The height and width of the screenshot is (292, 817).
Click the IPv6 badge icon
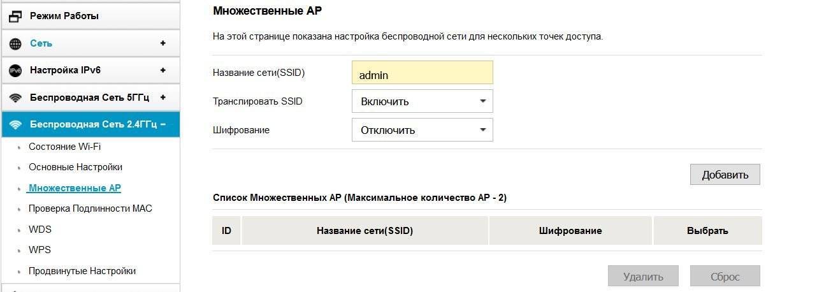pos(15,71)
